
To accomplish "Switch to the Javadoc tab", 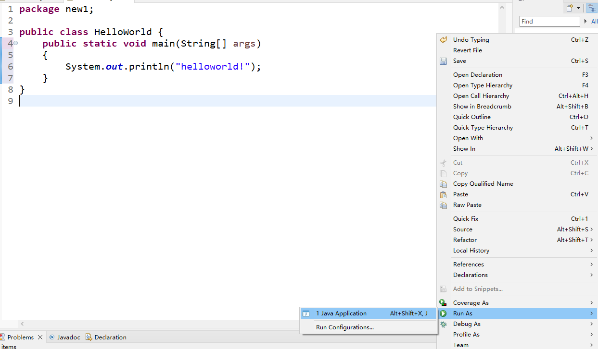I will click(x=64, y=337).
